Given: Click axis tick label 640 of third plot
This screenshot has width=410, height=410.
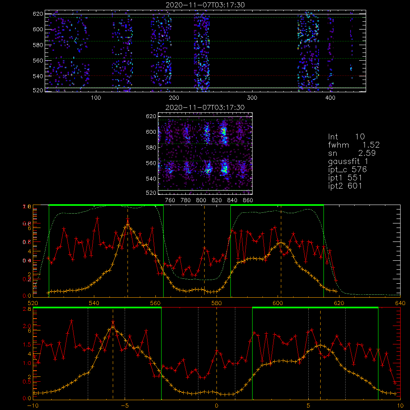Looking at the screenshot, I should click(400, 303).
